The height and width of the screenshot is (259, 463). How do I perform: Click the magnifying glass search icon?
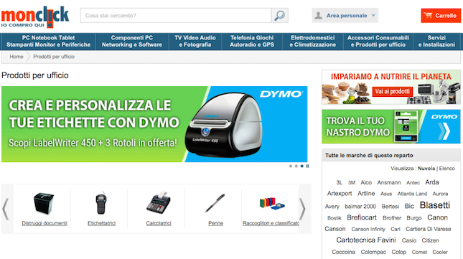(x=279, y=15)
